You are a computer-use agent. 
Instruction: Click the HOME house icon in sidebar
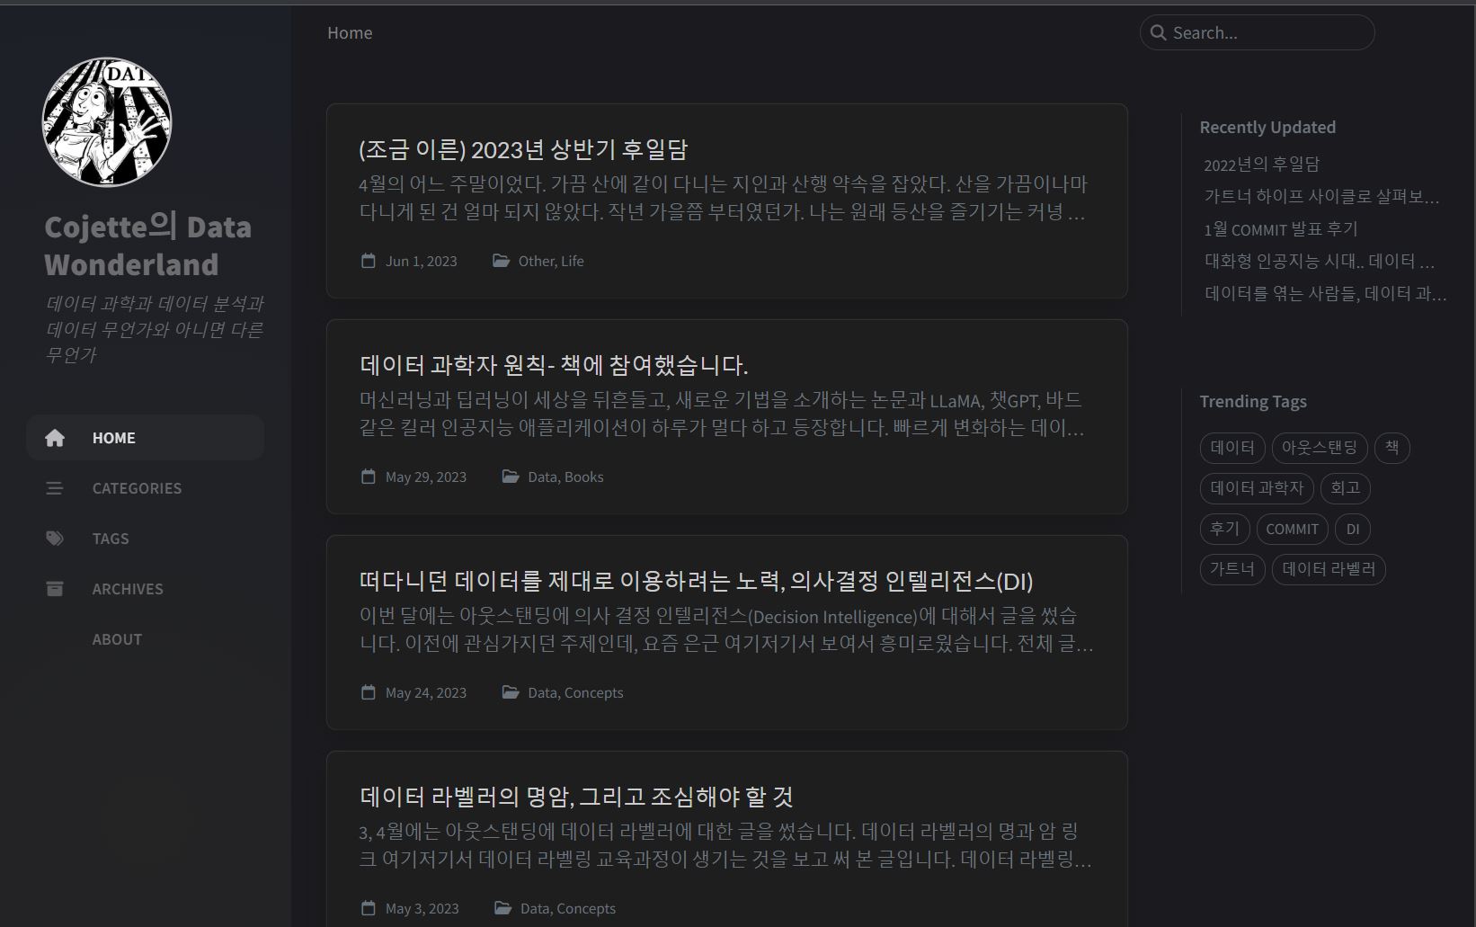pos(55,438)
